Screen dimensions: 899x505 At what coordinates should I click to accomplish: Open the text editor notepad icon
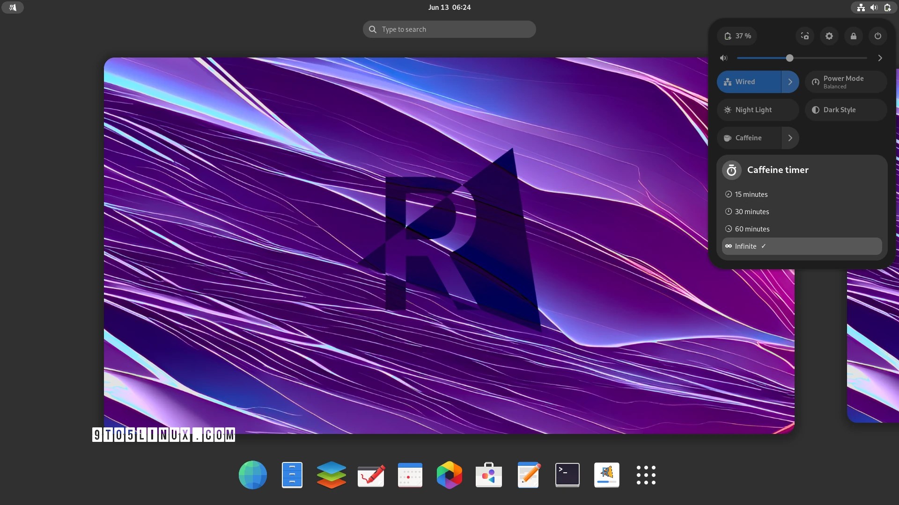pyautogui.click(x=528, y=475)
